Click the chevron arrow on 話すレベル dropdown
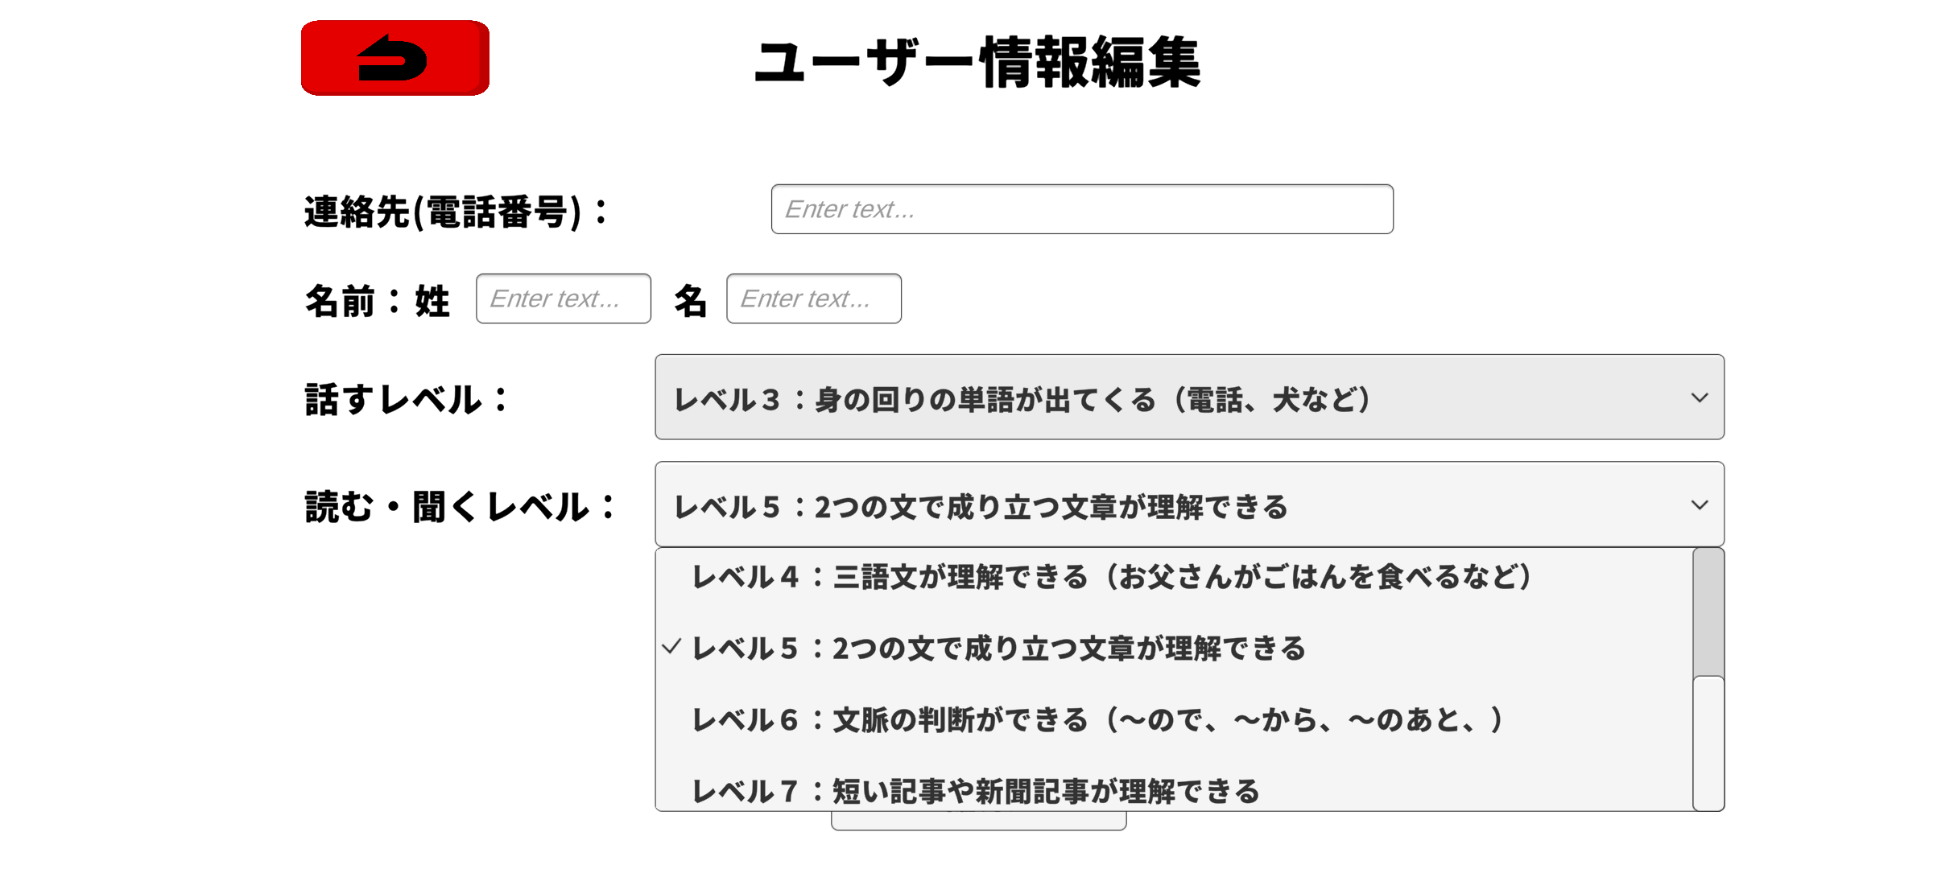Viewport: 1958px width, 869px height. point(1699,397)
